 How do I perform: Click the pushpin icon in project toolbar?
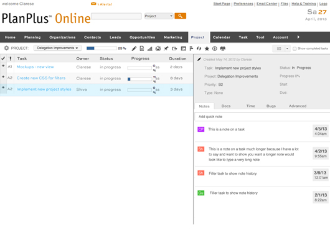[166, 48]
